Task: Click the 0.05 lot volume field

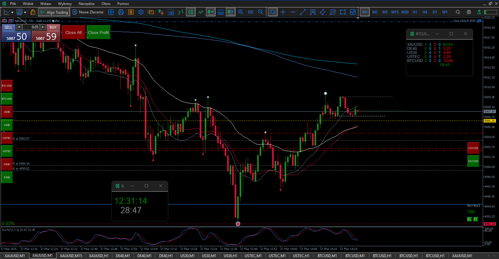Action: [x=31, y=27]
